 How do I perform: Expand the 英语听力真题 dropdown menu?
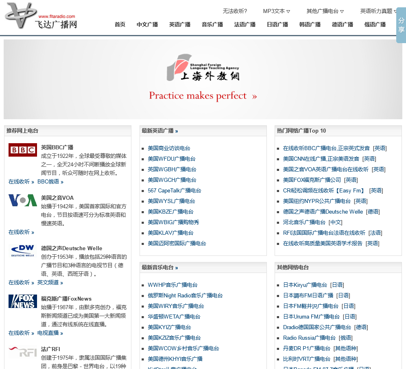coord(378,11)
